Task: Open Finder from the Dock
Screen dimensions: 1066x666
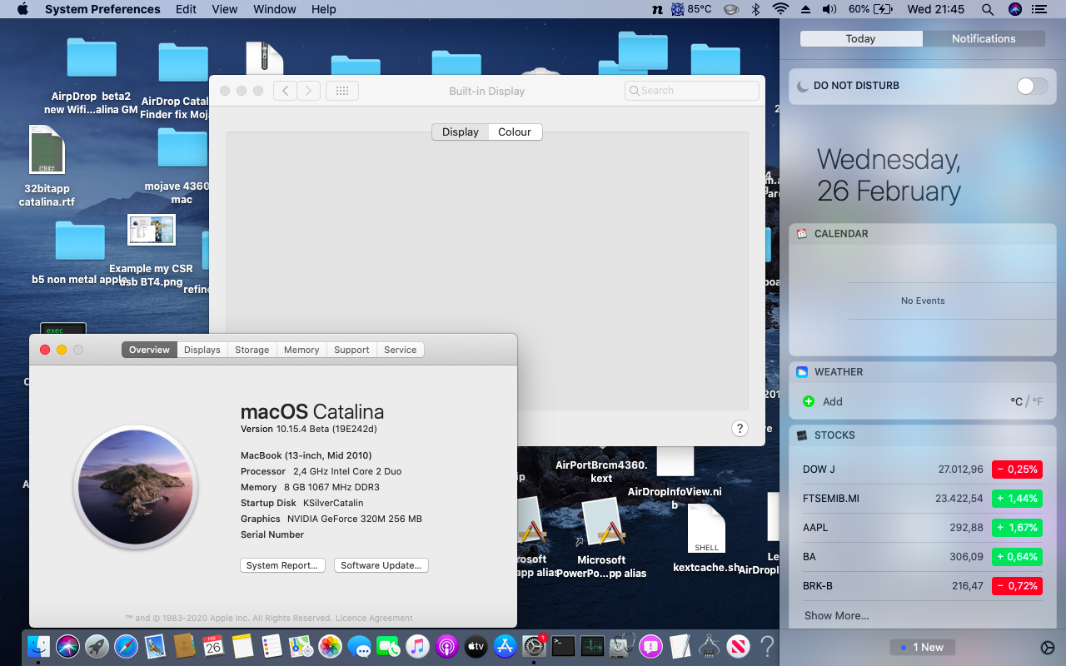Action: point(38,645)
